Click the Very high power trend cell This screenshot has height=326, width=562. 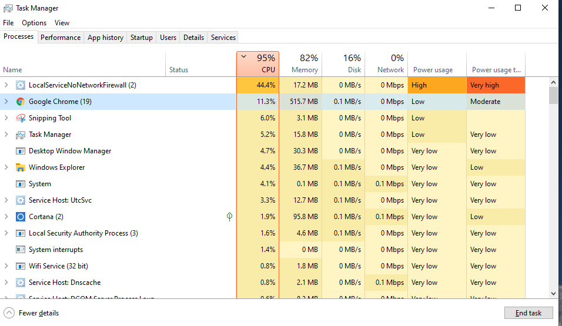(x=496, y=85)
